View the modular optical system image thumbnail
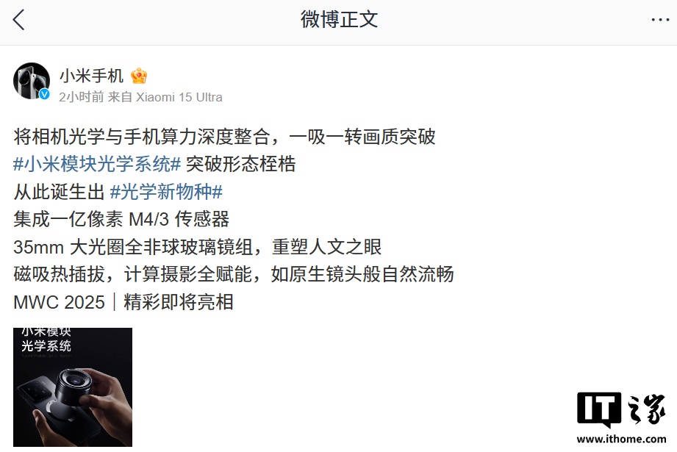 point(73,387)
